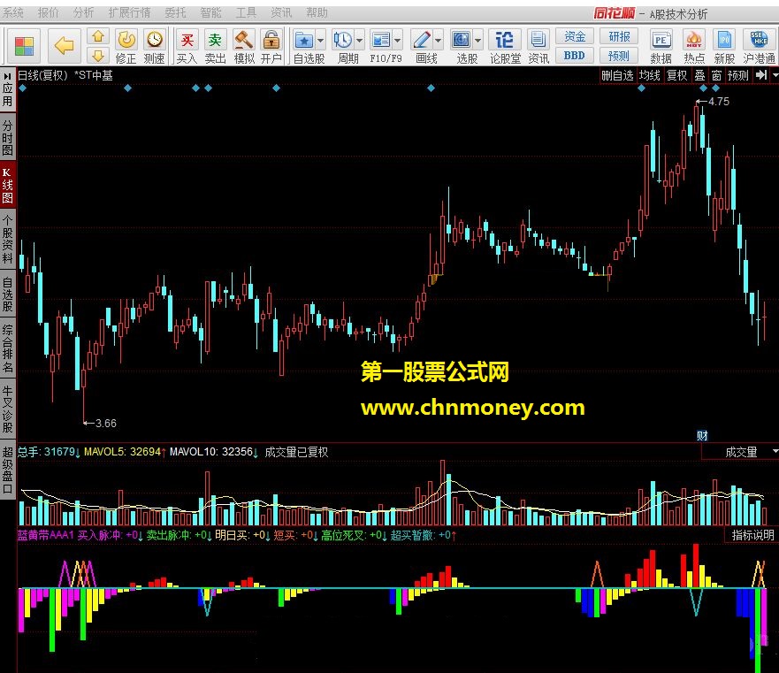Open the 分析 menu
The height and width of the screenshot is (673, 779).
83,12
